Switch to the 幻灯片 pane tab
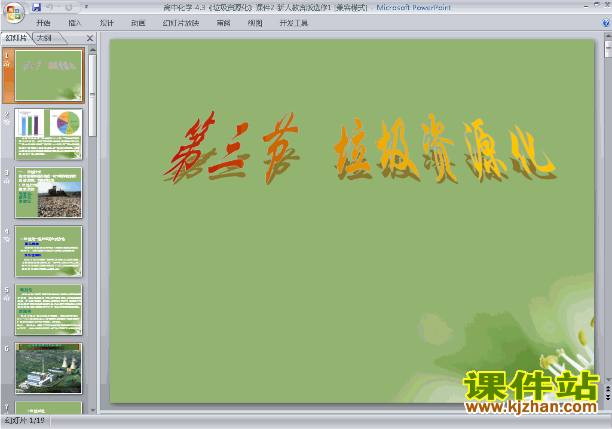The image size is (612, 429). 16,38
